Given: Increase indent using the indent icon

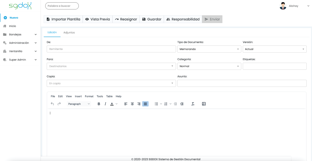Looking at the screenshot, I should tap(182, 104).
